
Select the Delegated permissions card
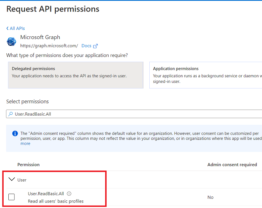[76, 75]
